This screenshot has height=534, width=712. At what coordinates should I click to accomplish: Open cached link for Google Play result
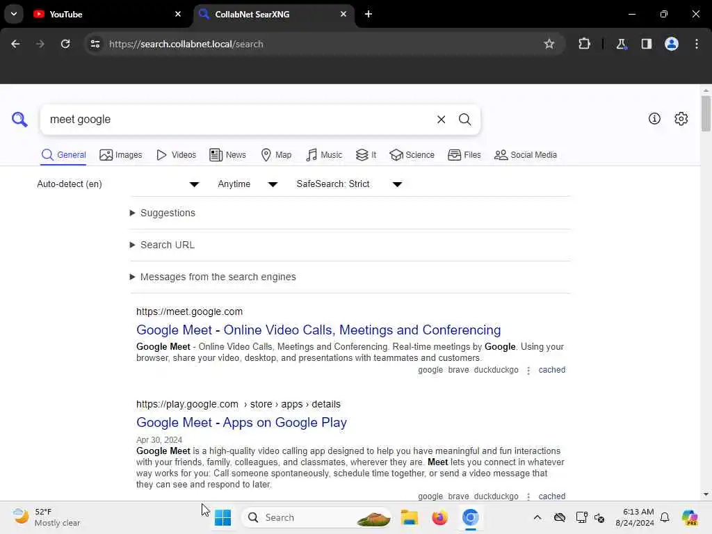point(551,496)
